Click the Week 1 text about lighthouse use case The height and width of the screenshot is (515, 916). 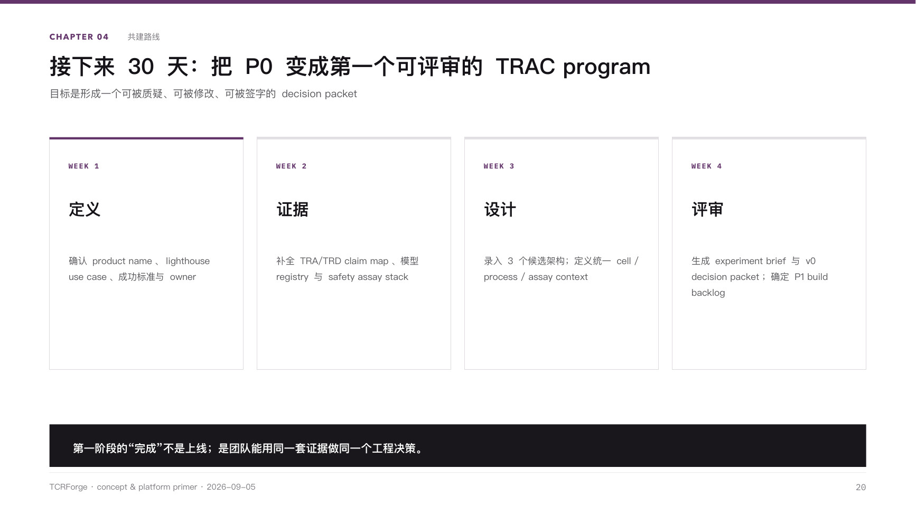(139, 269)
